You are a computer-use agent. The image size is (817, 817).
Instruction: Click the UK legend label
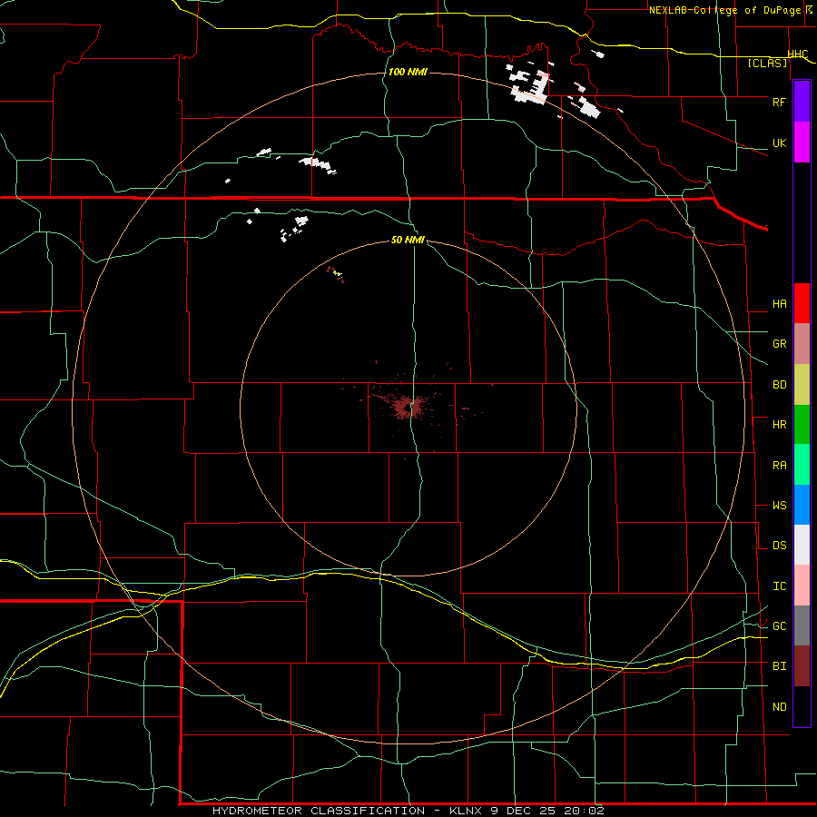click(x=779, y=143)
